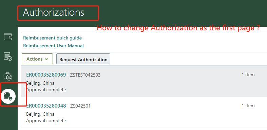
Task: Click "1 item" in the ZSTEST042503 row
Action: pos(248,75)
